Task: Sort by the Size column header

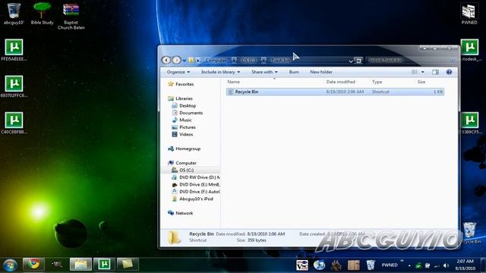Action: pyautogui.click(x=421, y=82)
